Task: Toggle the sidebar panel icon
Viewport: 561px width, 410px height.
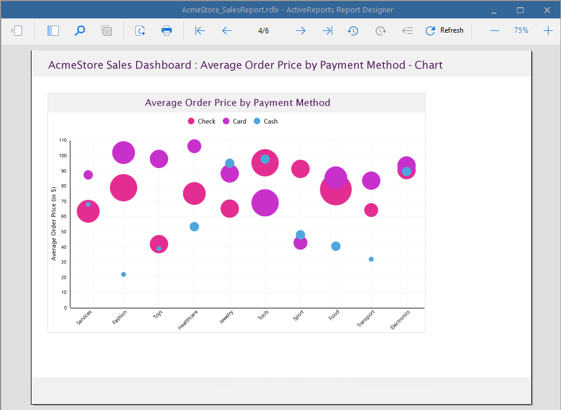Action: [x=53, y=31]
